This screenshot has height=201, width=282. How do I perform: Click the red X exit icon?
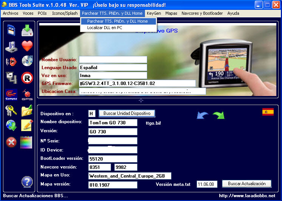point(11,142)
